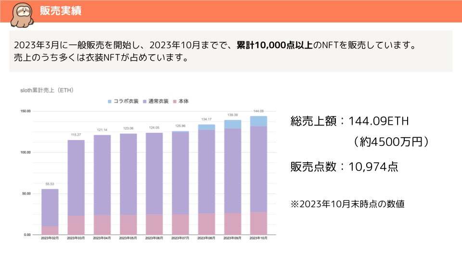Select the 2023年02月 bar's purple segment
The width and height of the screenshot is (462, 260).
[x=50, y=207]
